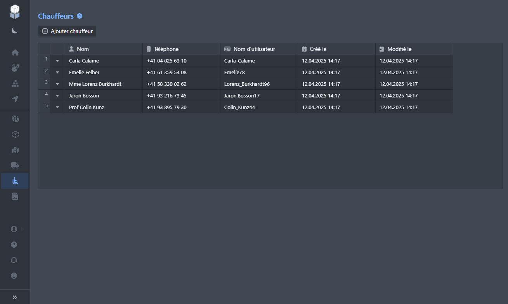Viewport: 508px width, 304px height.
Task: Click the info circle sidebar icon
Action: (x=14, y=276)
